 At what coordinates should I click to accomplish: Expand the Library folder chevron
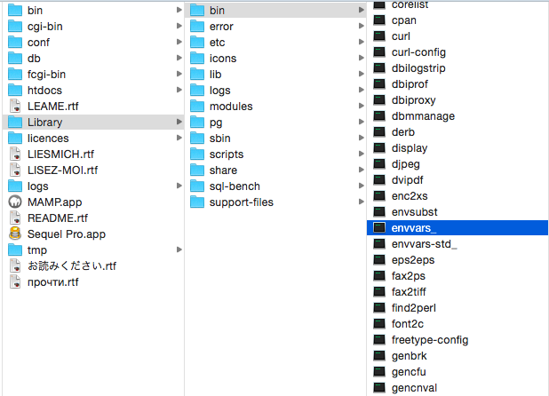coord(179,123)
